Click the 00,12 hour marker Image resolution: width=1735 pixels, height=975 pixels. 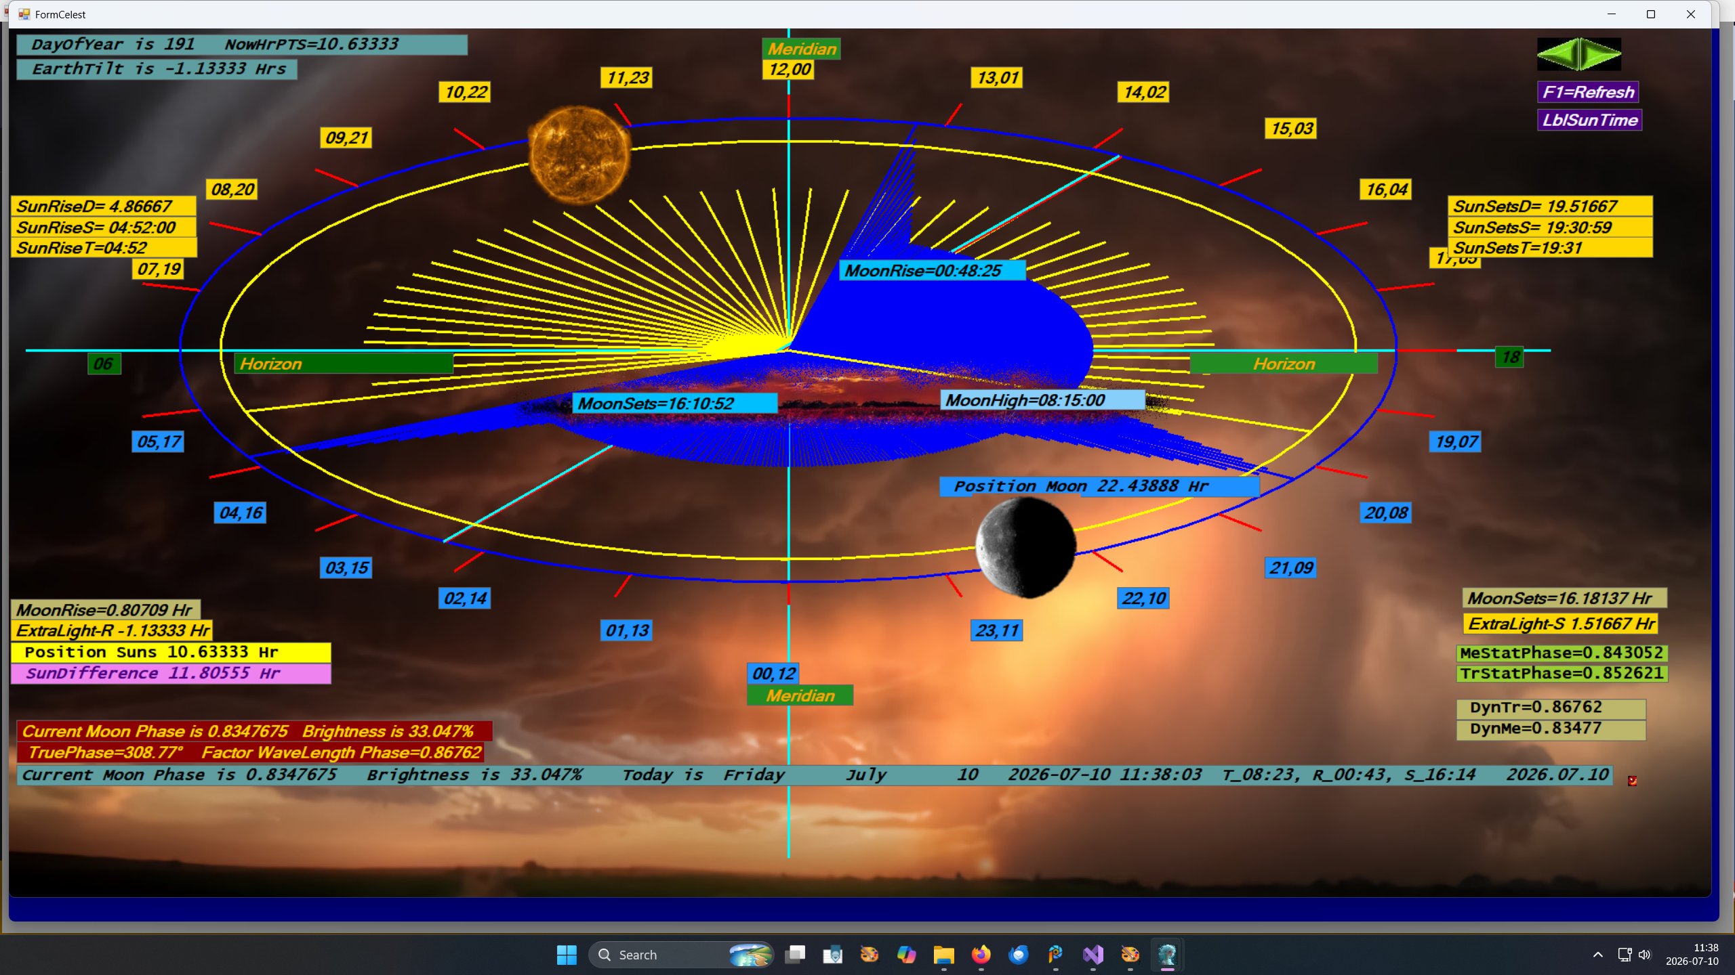coord(773,674)
